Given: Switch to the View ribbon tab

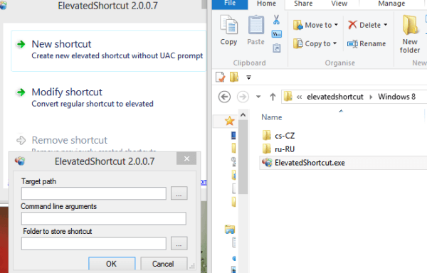Looking at the screenshot, I should coord(339,4).
